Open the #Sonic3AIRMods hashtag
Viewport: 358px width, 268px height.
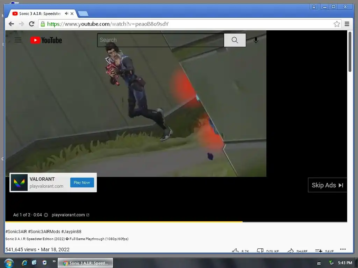[44, 232]
